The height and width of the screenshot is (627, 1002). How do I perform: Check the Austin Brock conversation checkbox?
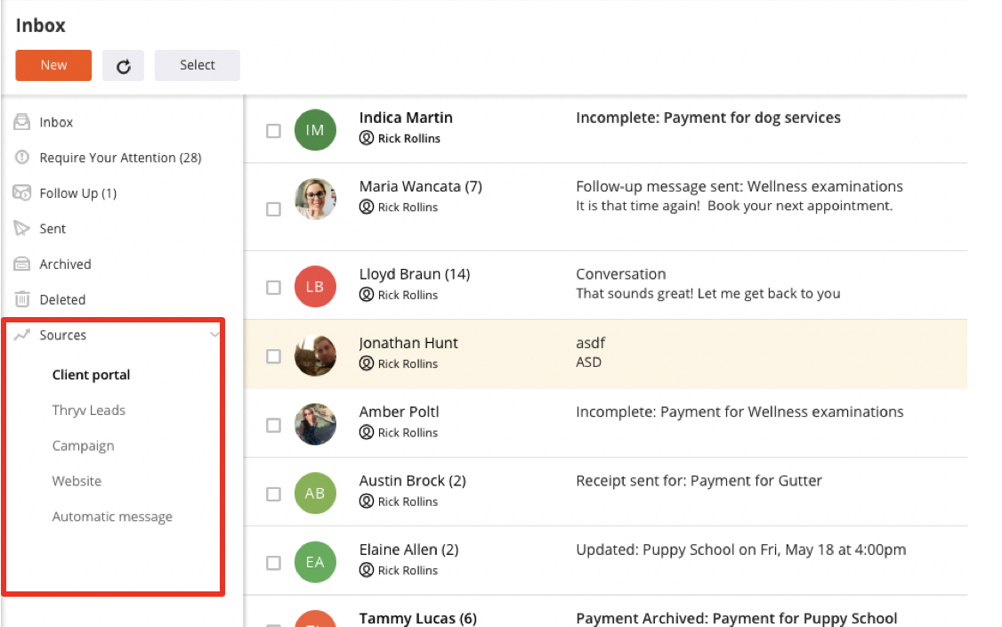pos(273,494)
